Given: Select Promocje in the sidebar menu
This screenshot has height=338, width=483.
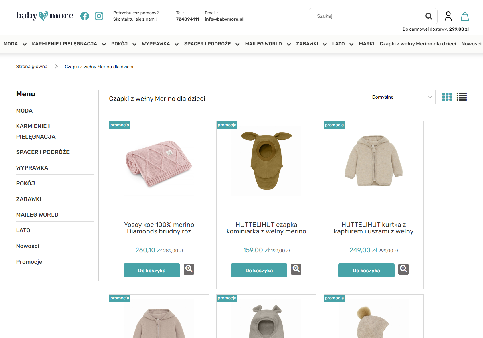Looking at the screenshot, I should tap(29, 262).
